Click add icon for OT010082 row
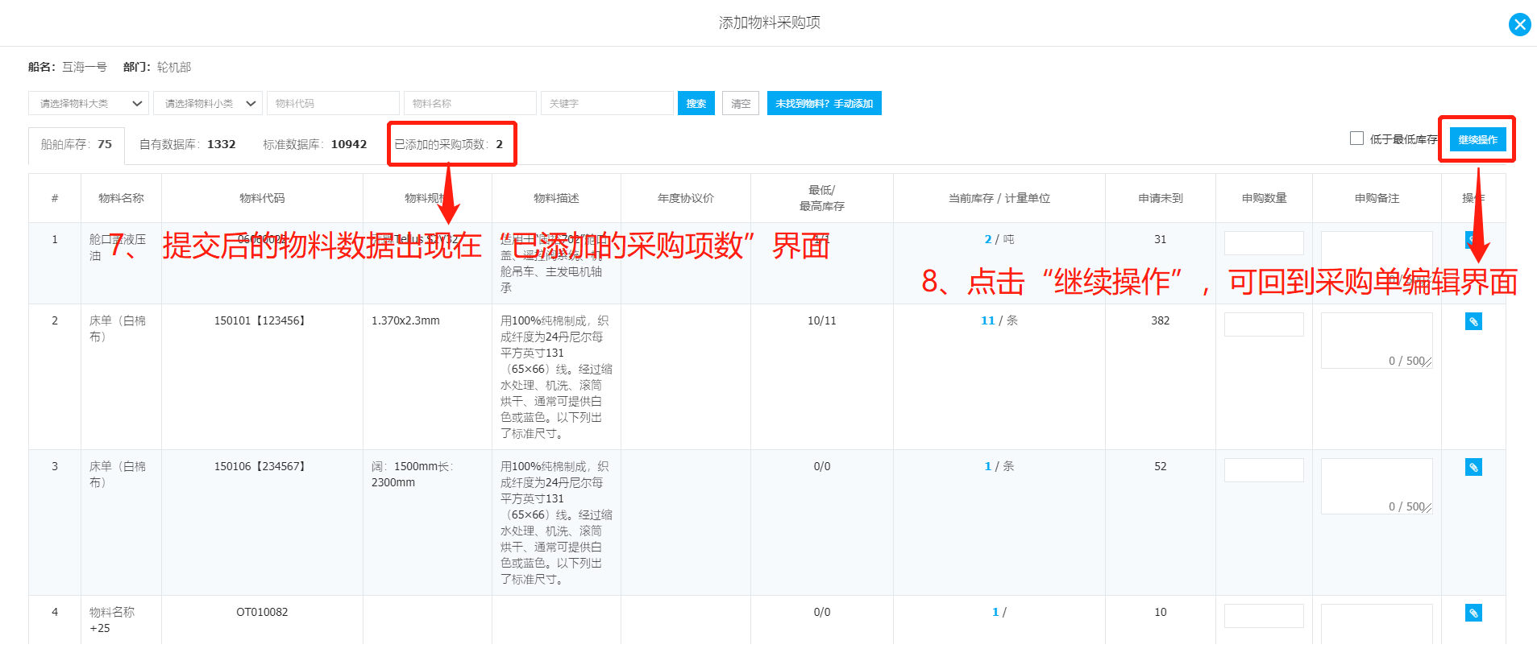 1473,613
